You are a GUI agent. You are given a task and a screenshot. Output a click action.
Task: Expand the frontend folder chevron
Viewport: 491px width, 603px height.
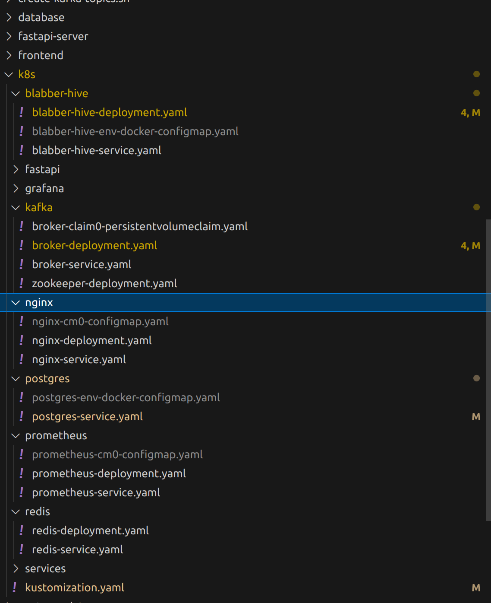tap(9, 55)
